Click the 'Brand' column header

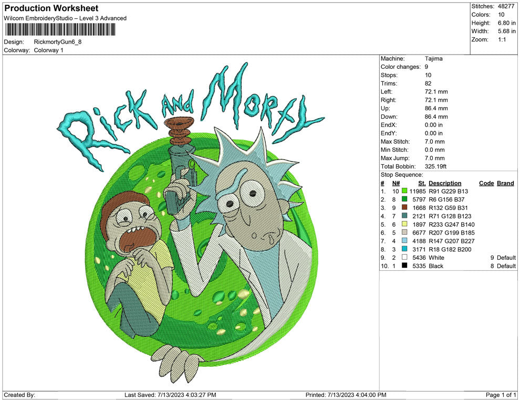click(505, 183)
